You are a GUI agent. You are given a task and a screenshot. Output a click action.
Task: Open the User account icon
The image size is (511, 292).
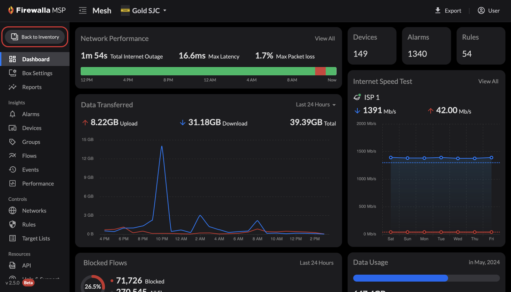click(x=481, y=10)
